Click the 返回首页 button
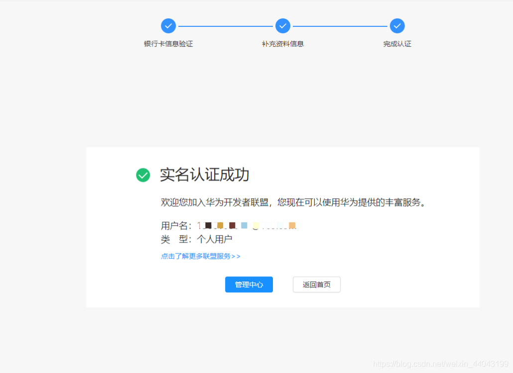Viewport: 513px width, 373px height. click(317, 284)
